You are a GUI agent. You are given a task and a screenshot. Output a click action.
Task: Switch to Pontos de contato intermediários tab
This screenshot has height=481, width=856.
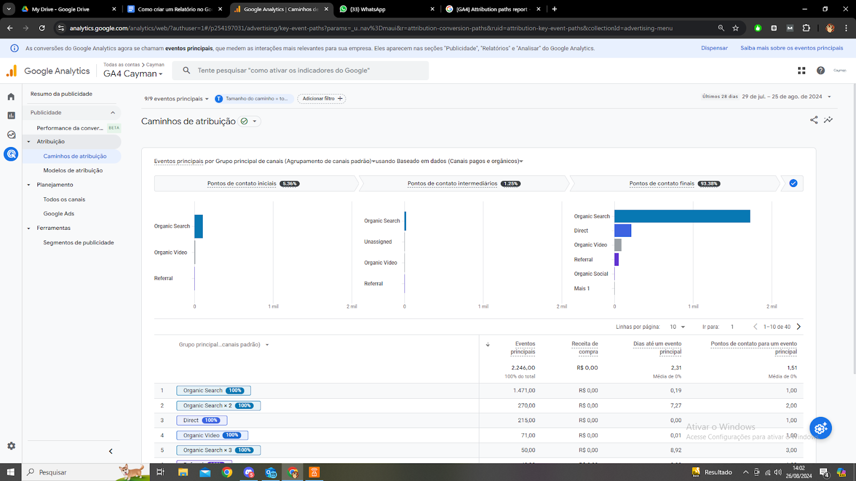point(452,183)
